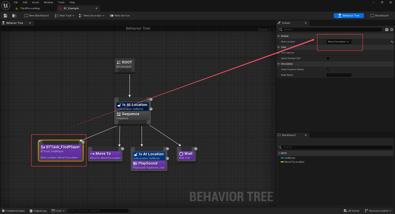The image size is (395, 214).
Task: Select the BTTask_FindPlayer node
Action: point(61,151)
